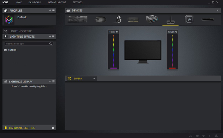Select the LT100 tower device icon
Viewport: 223px width, 138px height.
(x=170, y=20)
